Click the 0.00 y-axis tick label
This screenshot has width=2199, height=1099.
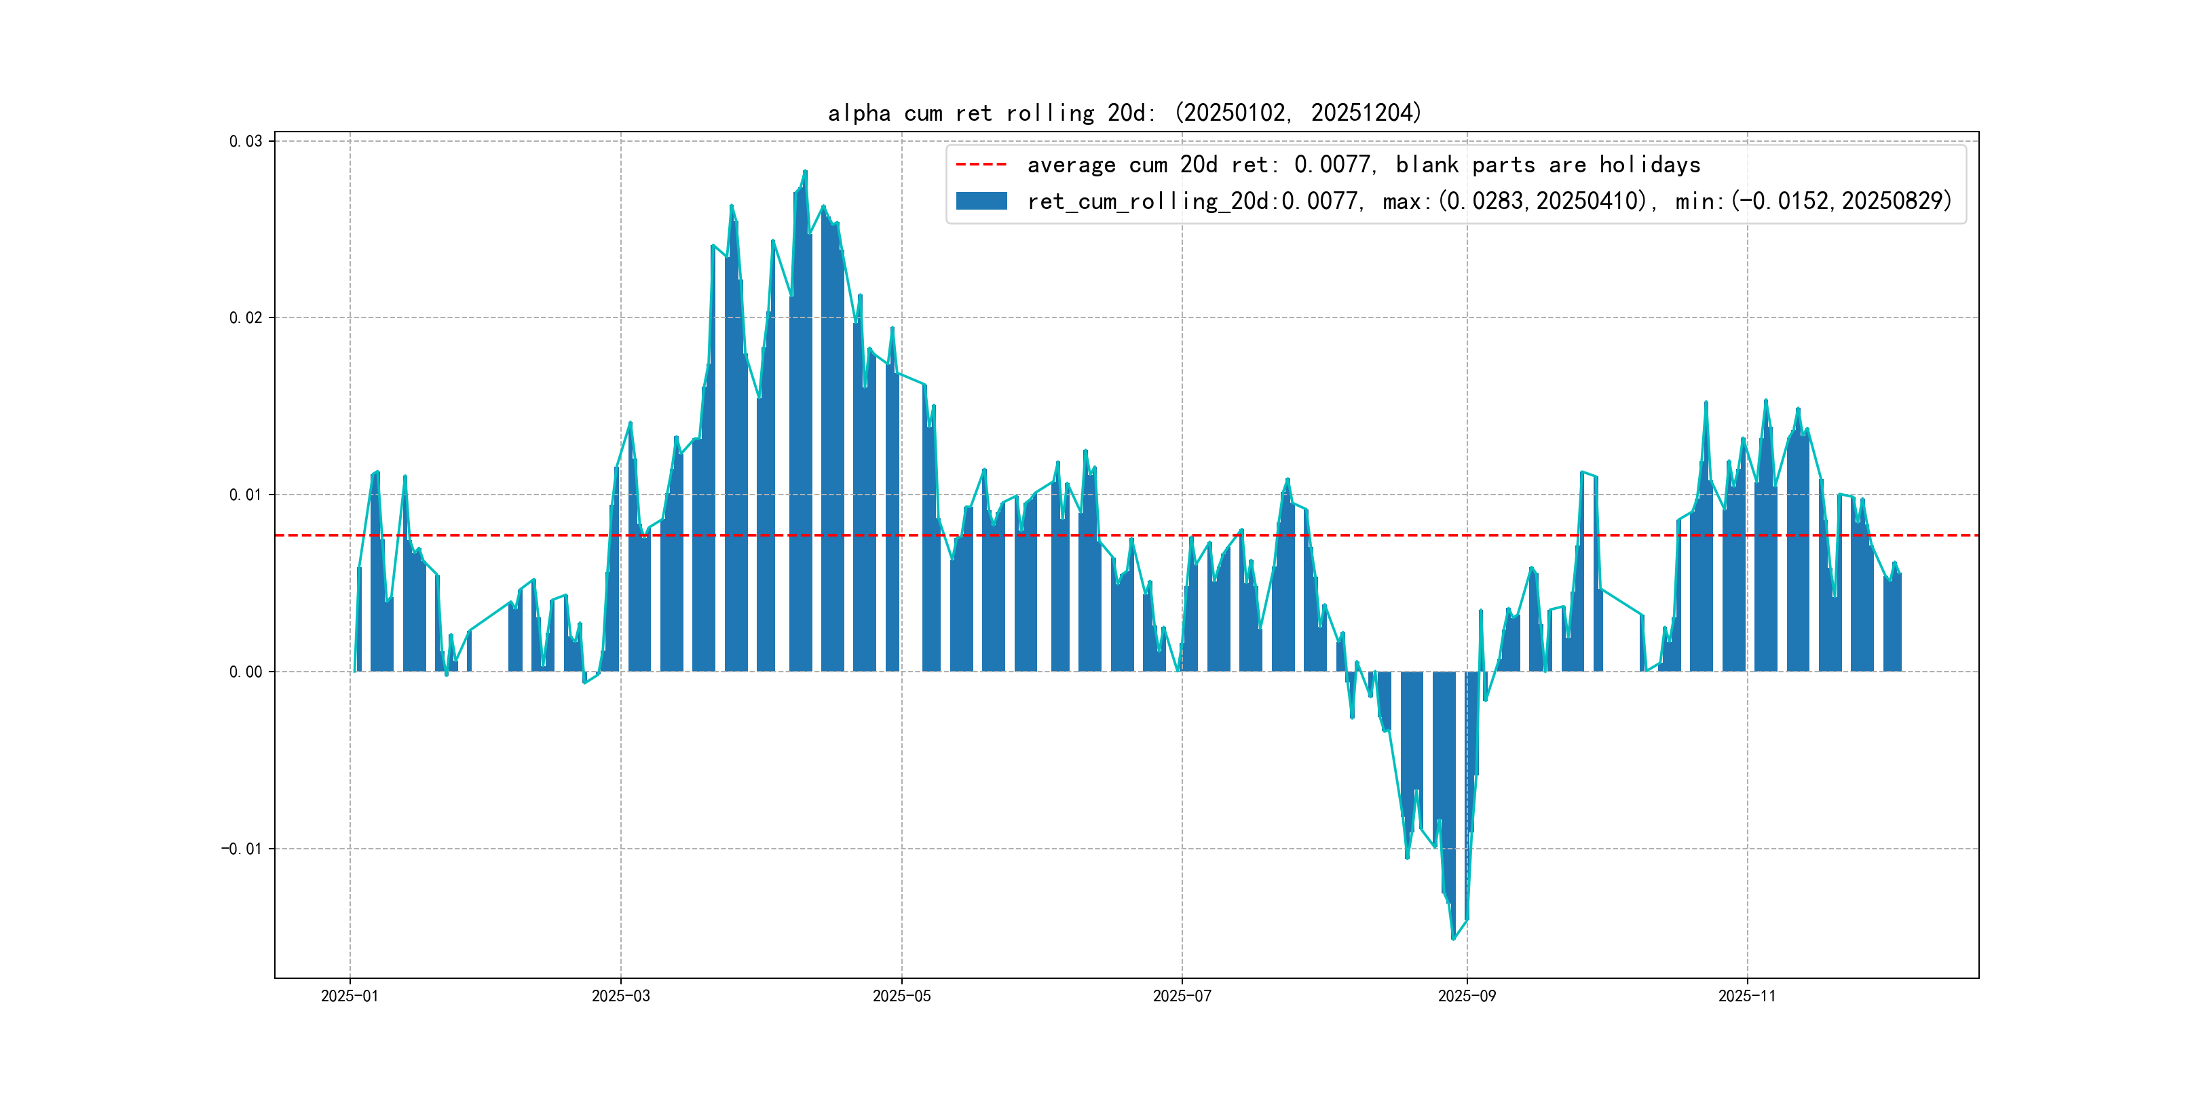[245, 672]
